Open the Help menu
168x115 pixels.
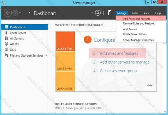coord(158,13)
